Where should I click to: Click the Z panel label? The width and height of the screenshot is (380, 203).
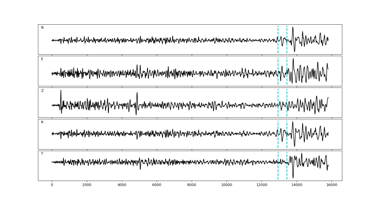(x=42, y=91)
